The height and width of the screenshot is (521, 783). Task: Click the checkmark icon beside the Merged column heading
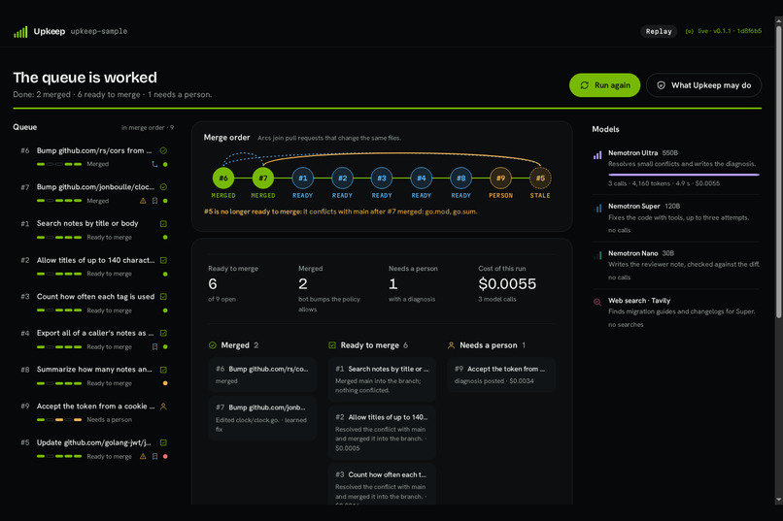(x=212, y=345)
